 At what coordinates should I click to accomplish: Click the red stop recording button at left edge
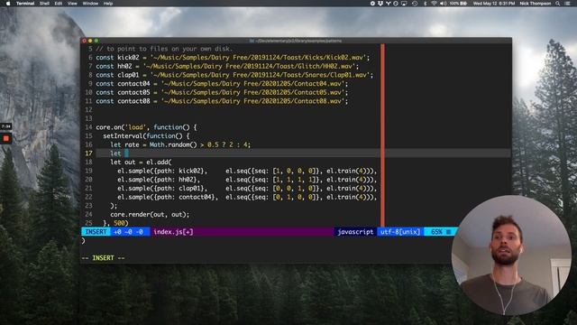[6, 138]
